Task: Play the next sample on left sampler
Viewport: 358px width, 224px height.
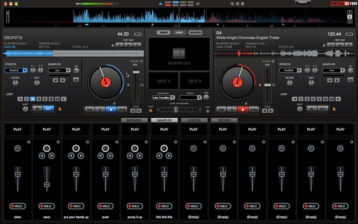Action: pyautogui.click(x=62, y=80)
